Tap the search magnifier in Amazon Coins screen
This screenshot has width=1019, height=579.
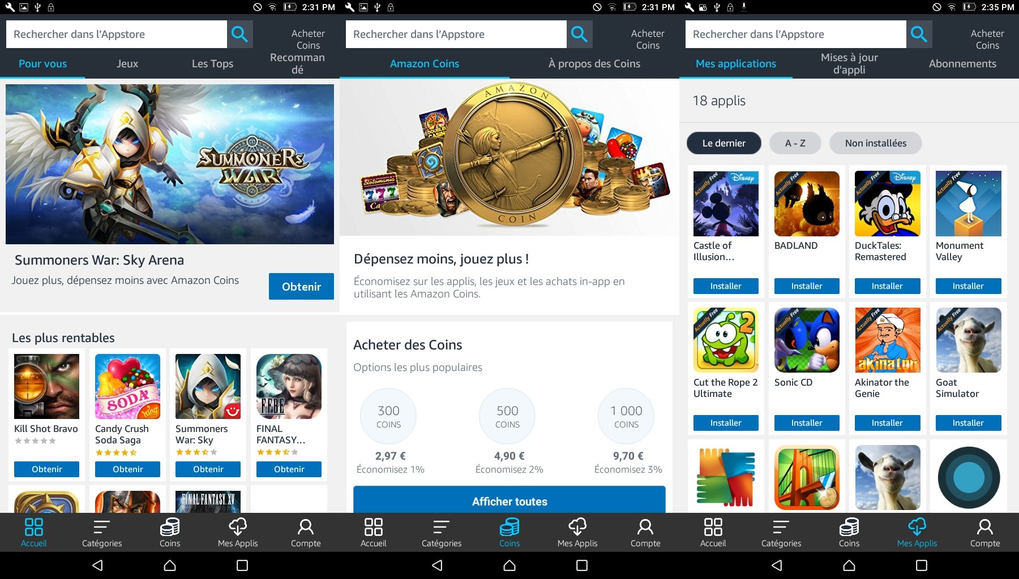click(x=579, y=34)
